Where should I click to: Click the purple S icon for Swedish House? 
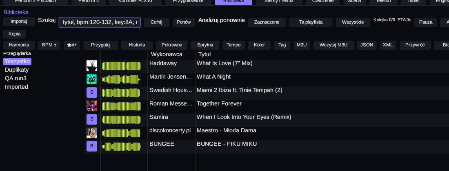[x=91, y=92]
